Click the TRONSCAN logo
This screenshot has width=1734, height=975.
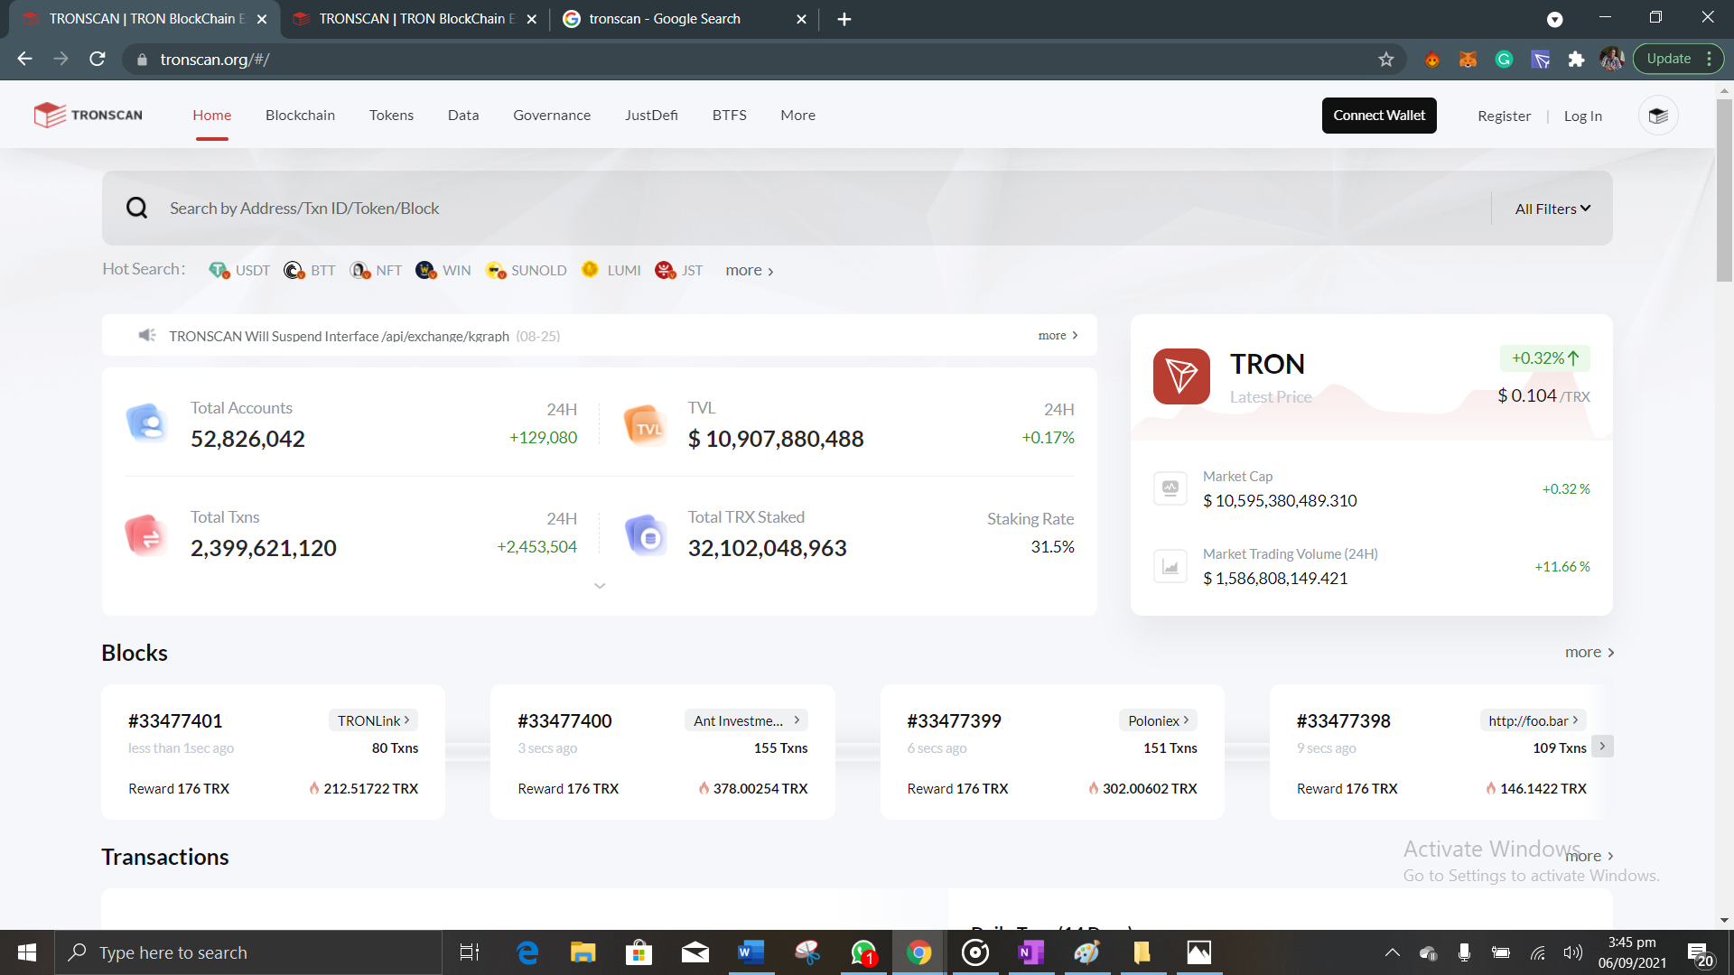click(x=88, y=115)
